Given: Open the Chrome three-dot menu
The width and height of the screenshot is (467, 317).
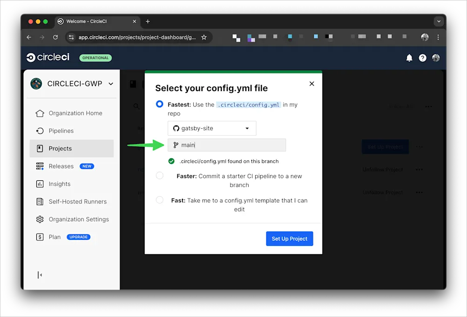Looking at the screenshot, I should pyautogui.click(x=438, y=37).
